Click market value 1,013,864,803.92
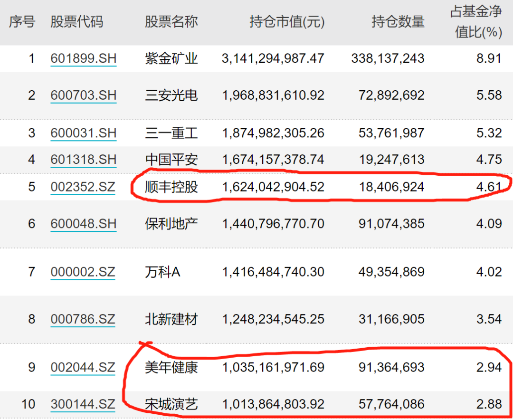 click(x=273, y=404)
